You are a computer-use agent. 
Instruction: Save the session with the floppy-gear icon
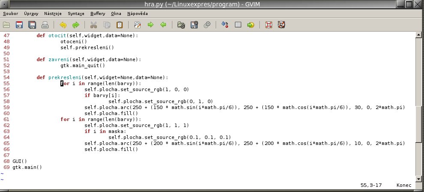[194, 25]
